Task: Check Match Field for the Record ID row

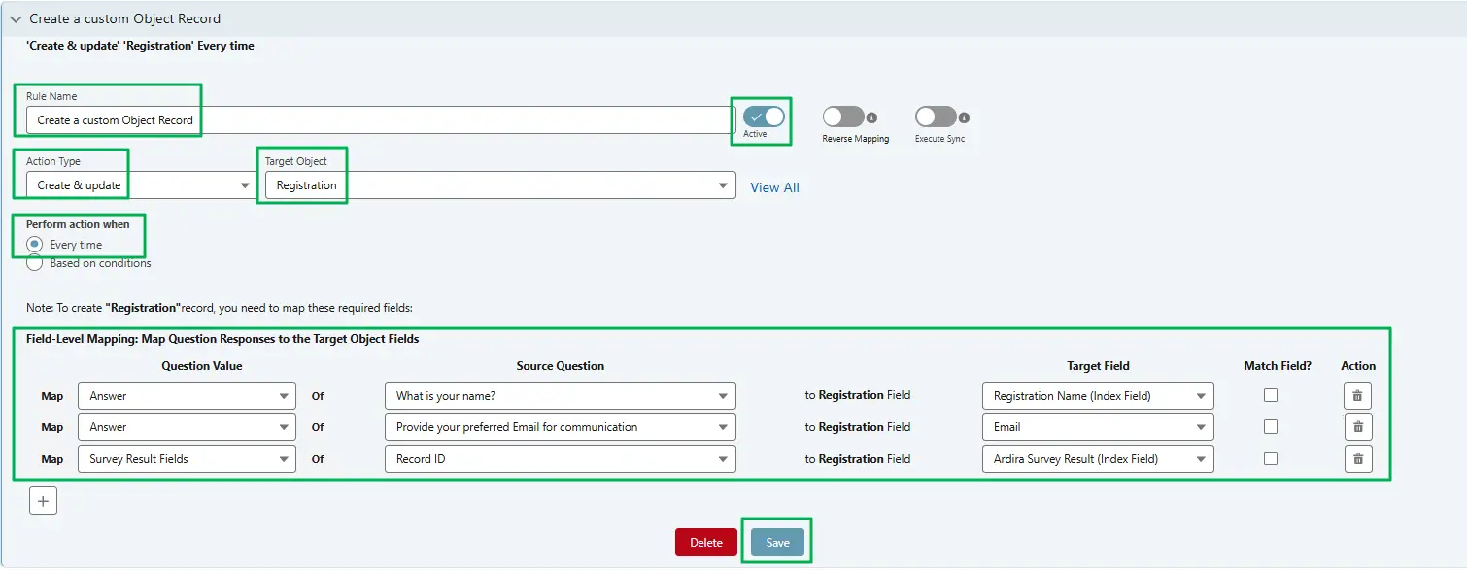Action: pos(1271,458)
